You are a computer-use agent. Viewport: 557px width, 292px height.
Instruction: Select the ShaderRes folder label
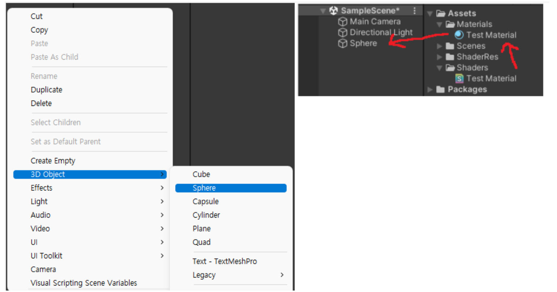(477, 57)
